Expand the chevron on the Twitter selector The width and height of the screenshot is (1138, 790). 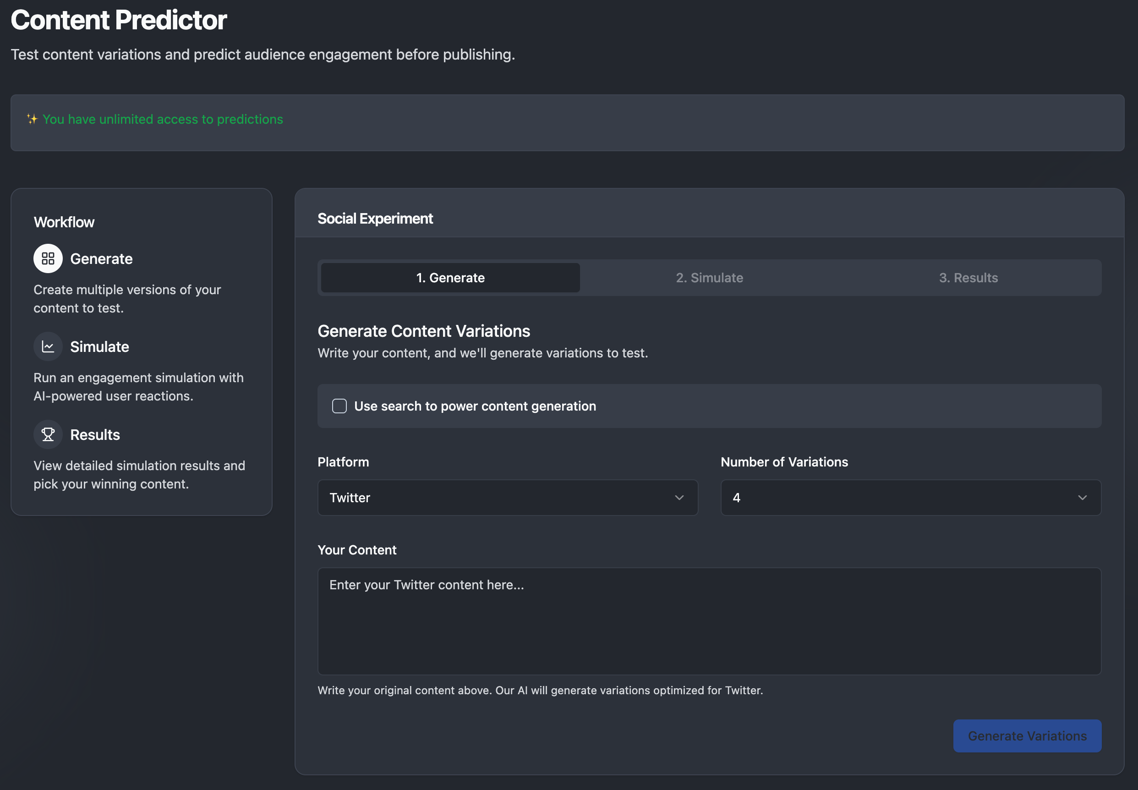pos(680,498)
